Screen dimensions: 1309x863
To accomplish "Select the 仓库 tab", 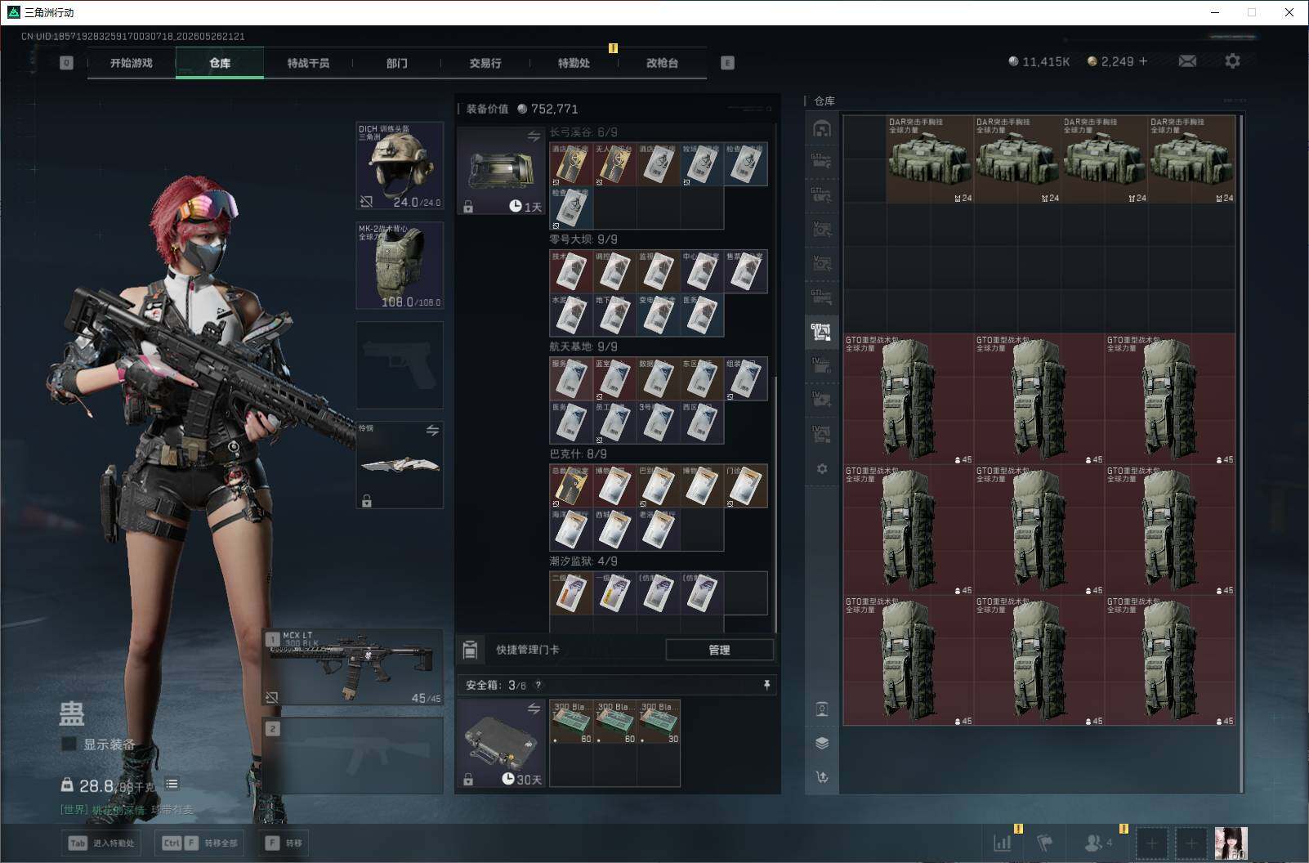I will (x=220, y=63).
